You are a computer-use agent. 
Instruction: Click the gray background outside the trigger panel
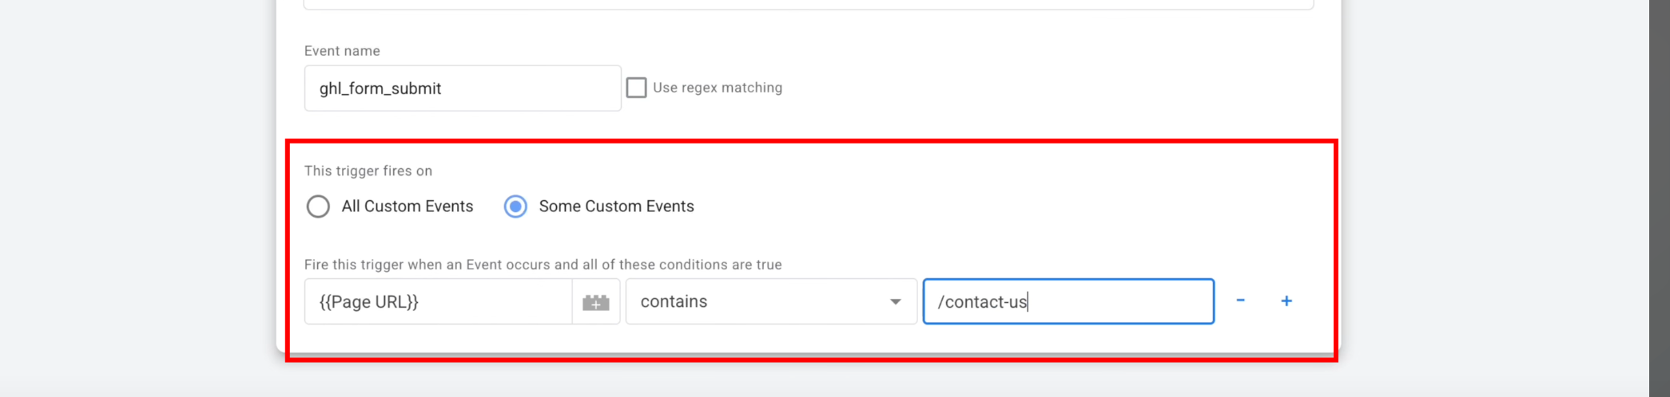point(136,199)
